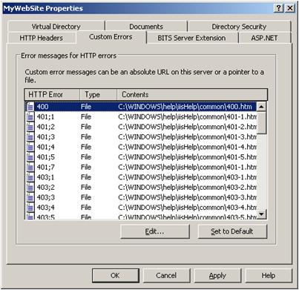The height and width of the screenshot is (290, 299).
Task: Click the scroll down arrow of the error list
Action: coord(262,214)
